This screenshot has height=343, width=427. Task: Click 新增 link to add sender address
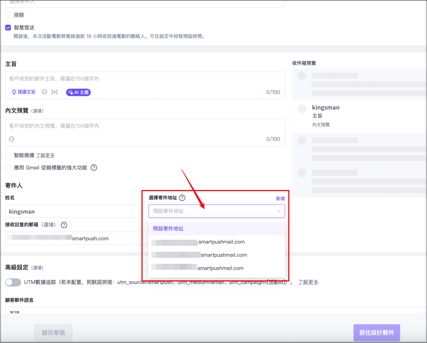point(280,199)
